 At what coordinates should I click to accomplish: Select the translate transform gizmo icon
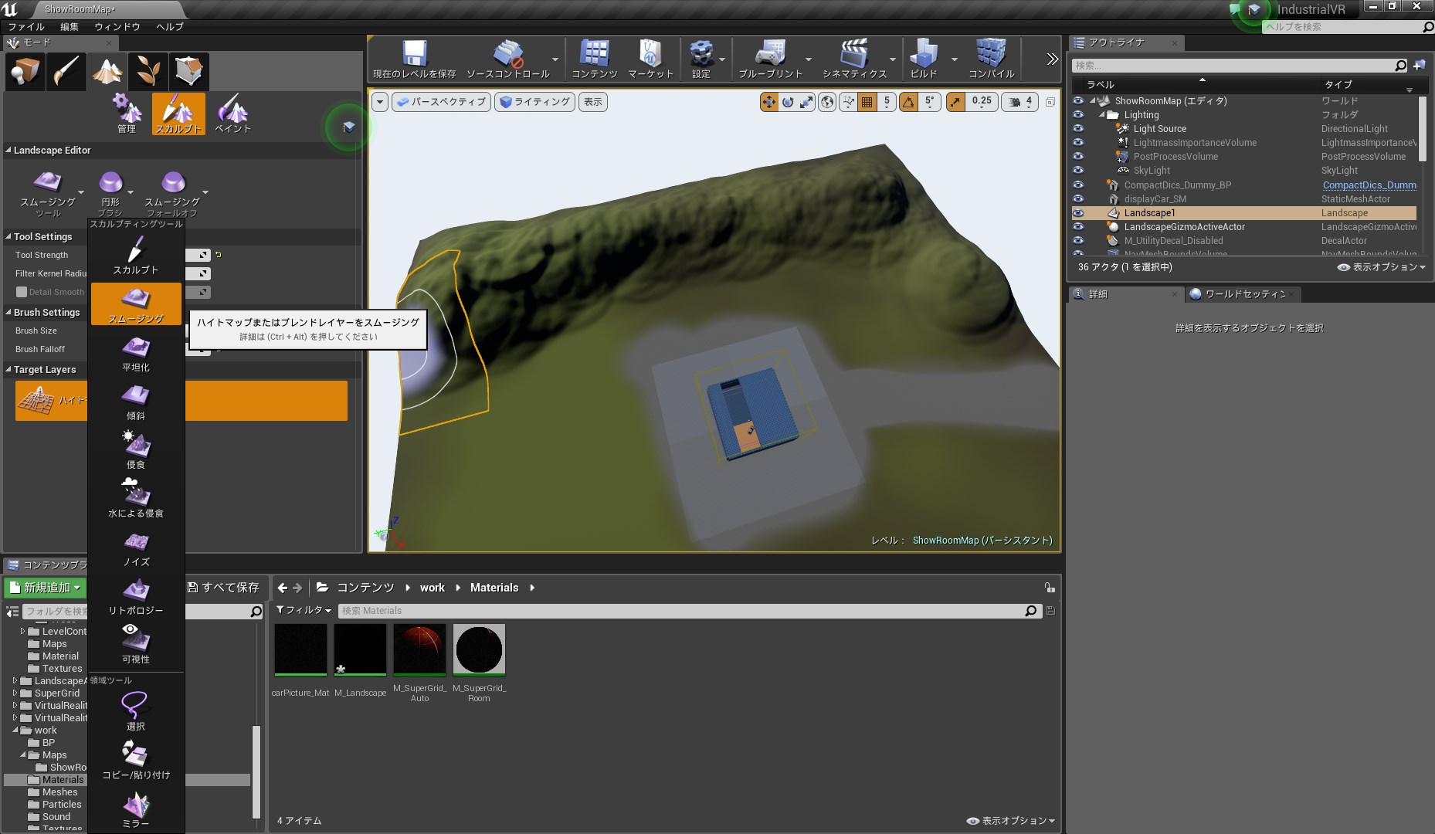[x=769, y=102]
